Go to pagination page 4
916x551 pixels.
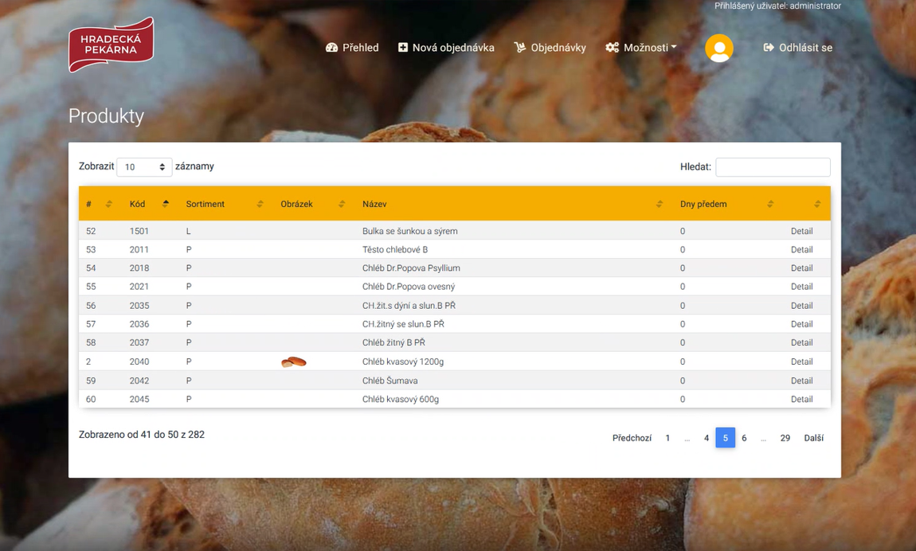(x=707, y=438)
